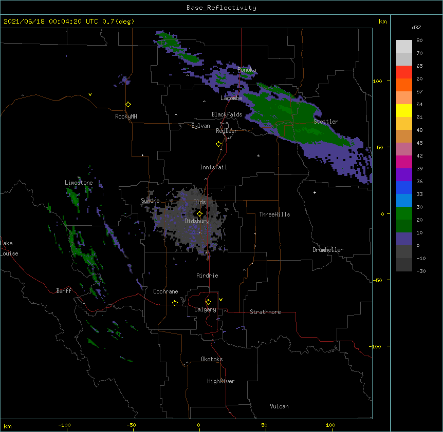Viewport: 443px width, 432px height.
Task: Click the dBZ legend heading
Action: [x=416, y=27]
